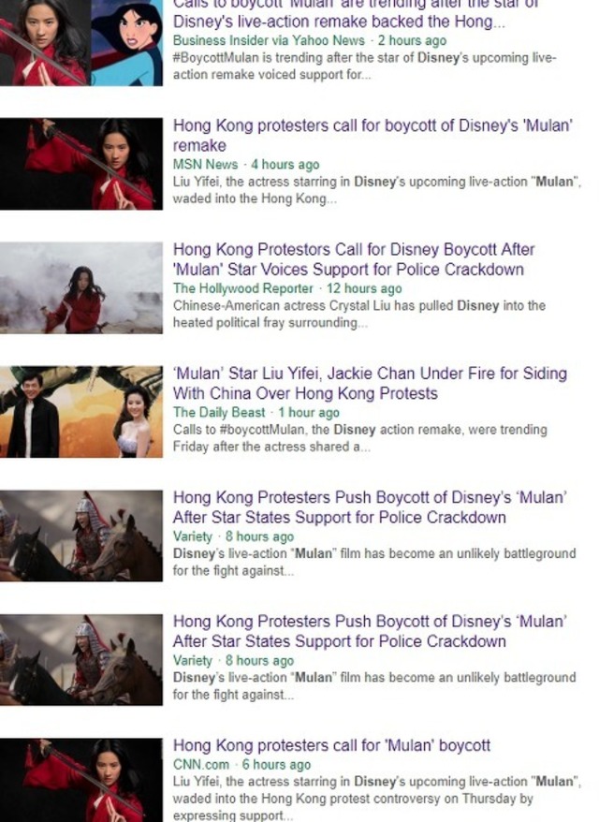Click the MSN News article thumbnail image
The image size is (599, 822).
pyautogui.click(x=81, y=164)
